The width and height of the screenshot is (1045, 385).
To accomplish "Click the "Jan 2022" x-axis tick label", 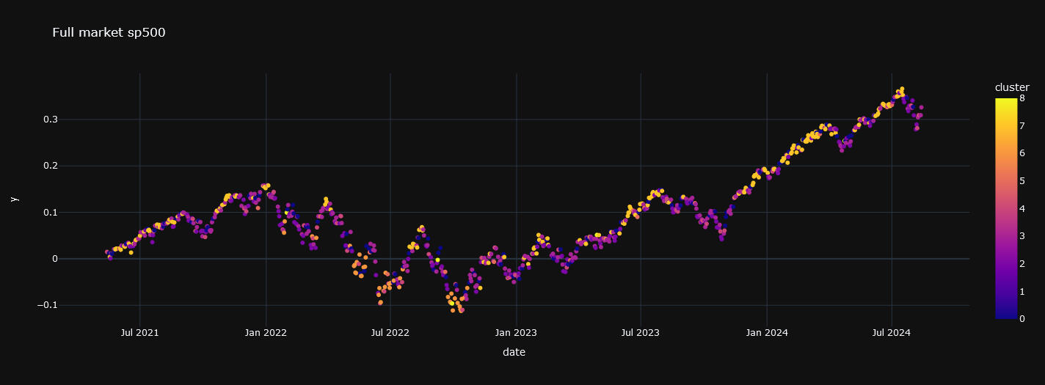I will click(266, 333).
